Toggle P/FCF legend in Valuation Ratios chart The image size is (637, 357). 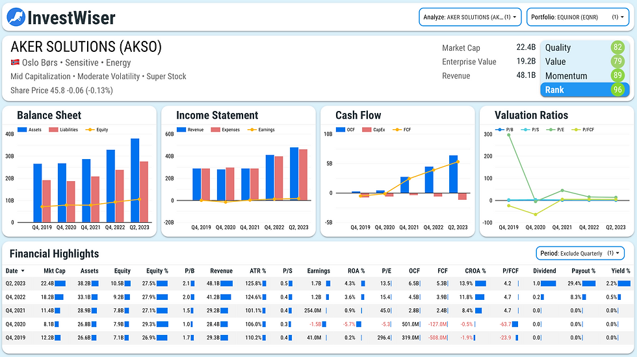pyautogui.click(x=583, y=130)
